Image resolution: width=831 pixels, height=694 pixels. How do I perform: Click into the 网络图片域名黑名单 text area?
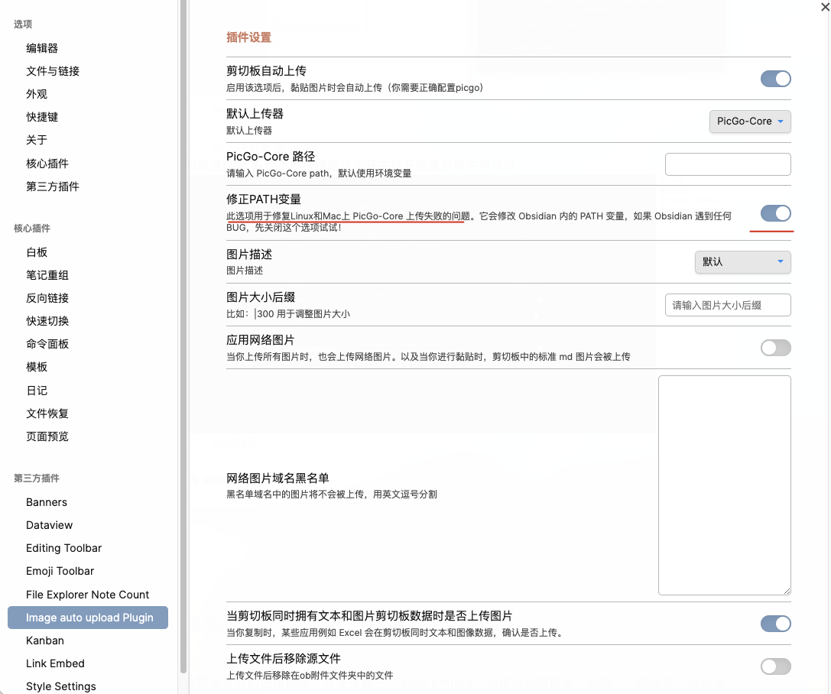tap(724, 485)
